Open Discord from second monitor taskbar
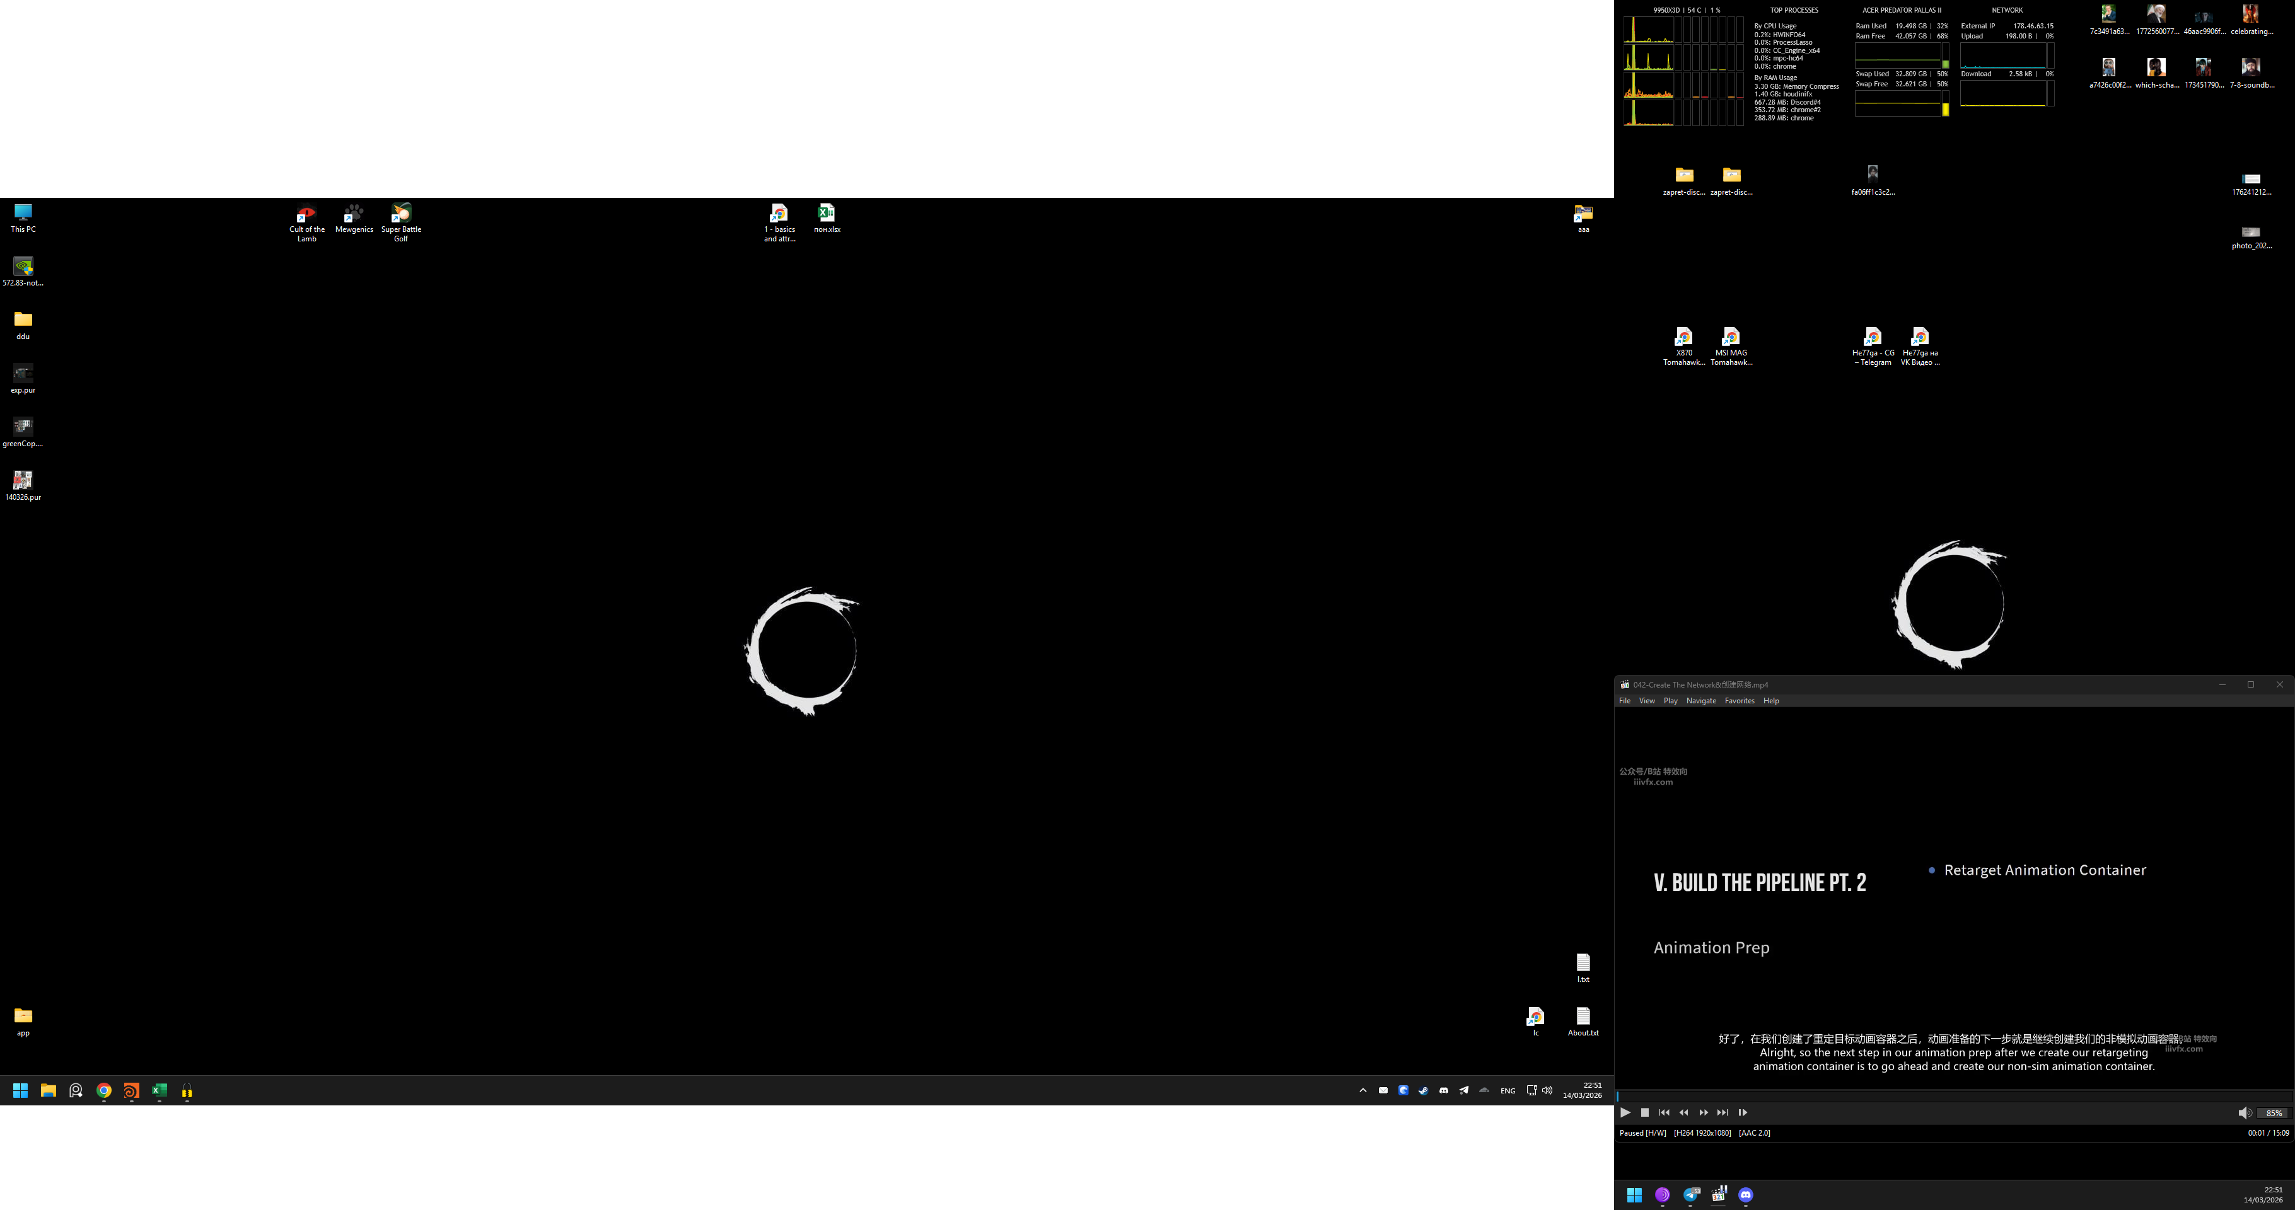2295x1210 pixels. pos(1745,1195)
